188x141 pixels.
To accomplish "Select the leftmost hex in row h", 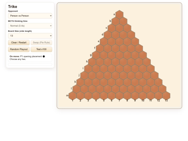I will [92, 62].
